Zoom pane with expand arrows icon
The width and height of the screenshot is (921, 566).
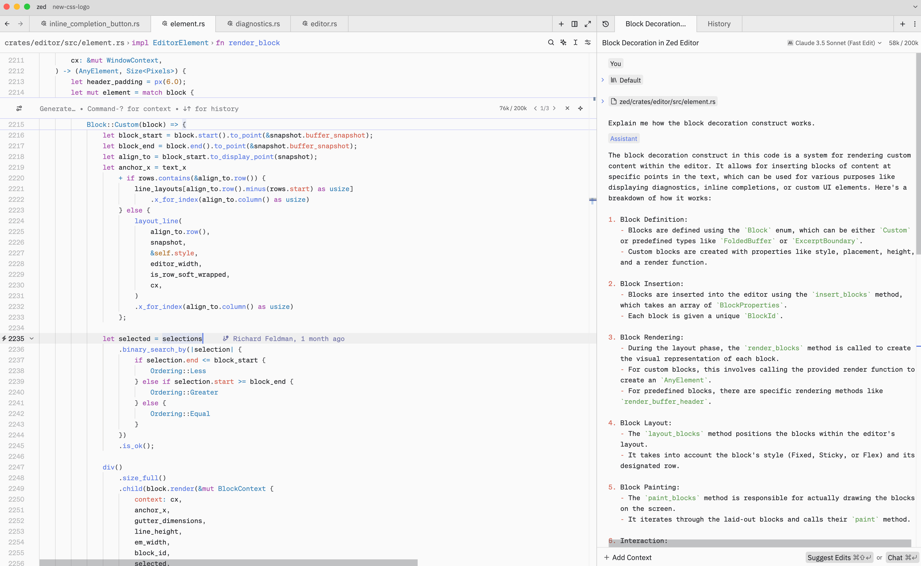click(588, 24)
